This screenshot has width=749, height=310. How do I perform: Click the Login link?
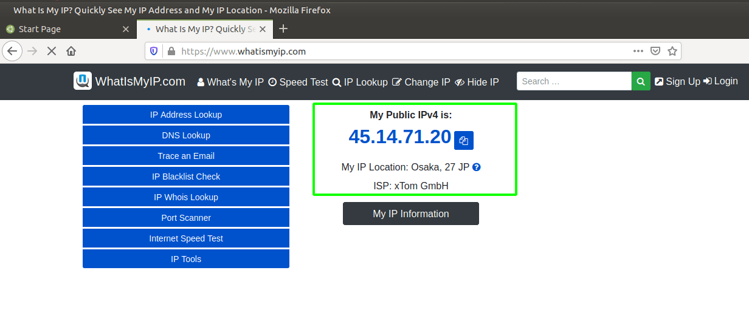[720, 81]
